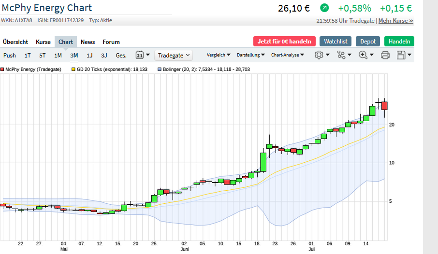438x254 pixels.
Task: Click the blue Bollinger legend swatch
Action: point(160,69)
